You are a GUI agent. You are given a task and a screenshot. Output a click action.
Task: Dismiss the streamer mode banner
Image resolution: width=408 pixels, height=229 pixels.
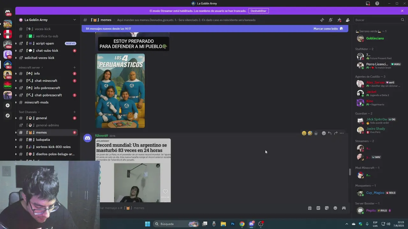point(402,11)
